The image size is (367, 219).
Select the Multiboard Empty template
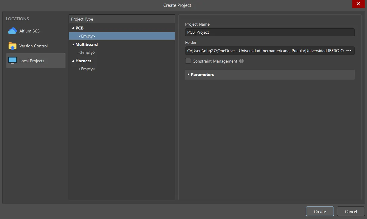click(x=87, y=52)
